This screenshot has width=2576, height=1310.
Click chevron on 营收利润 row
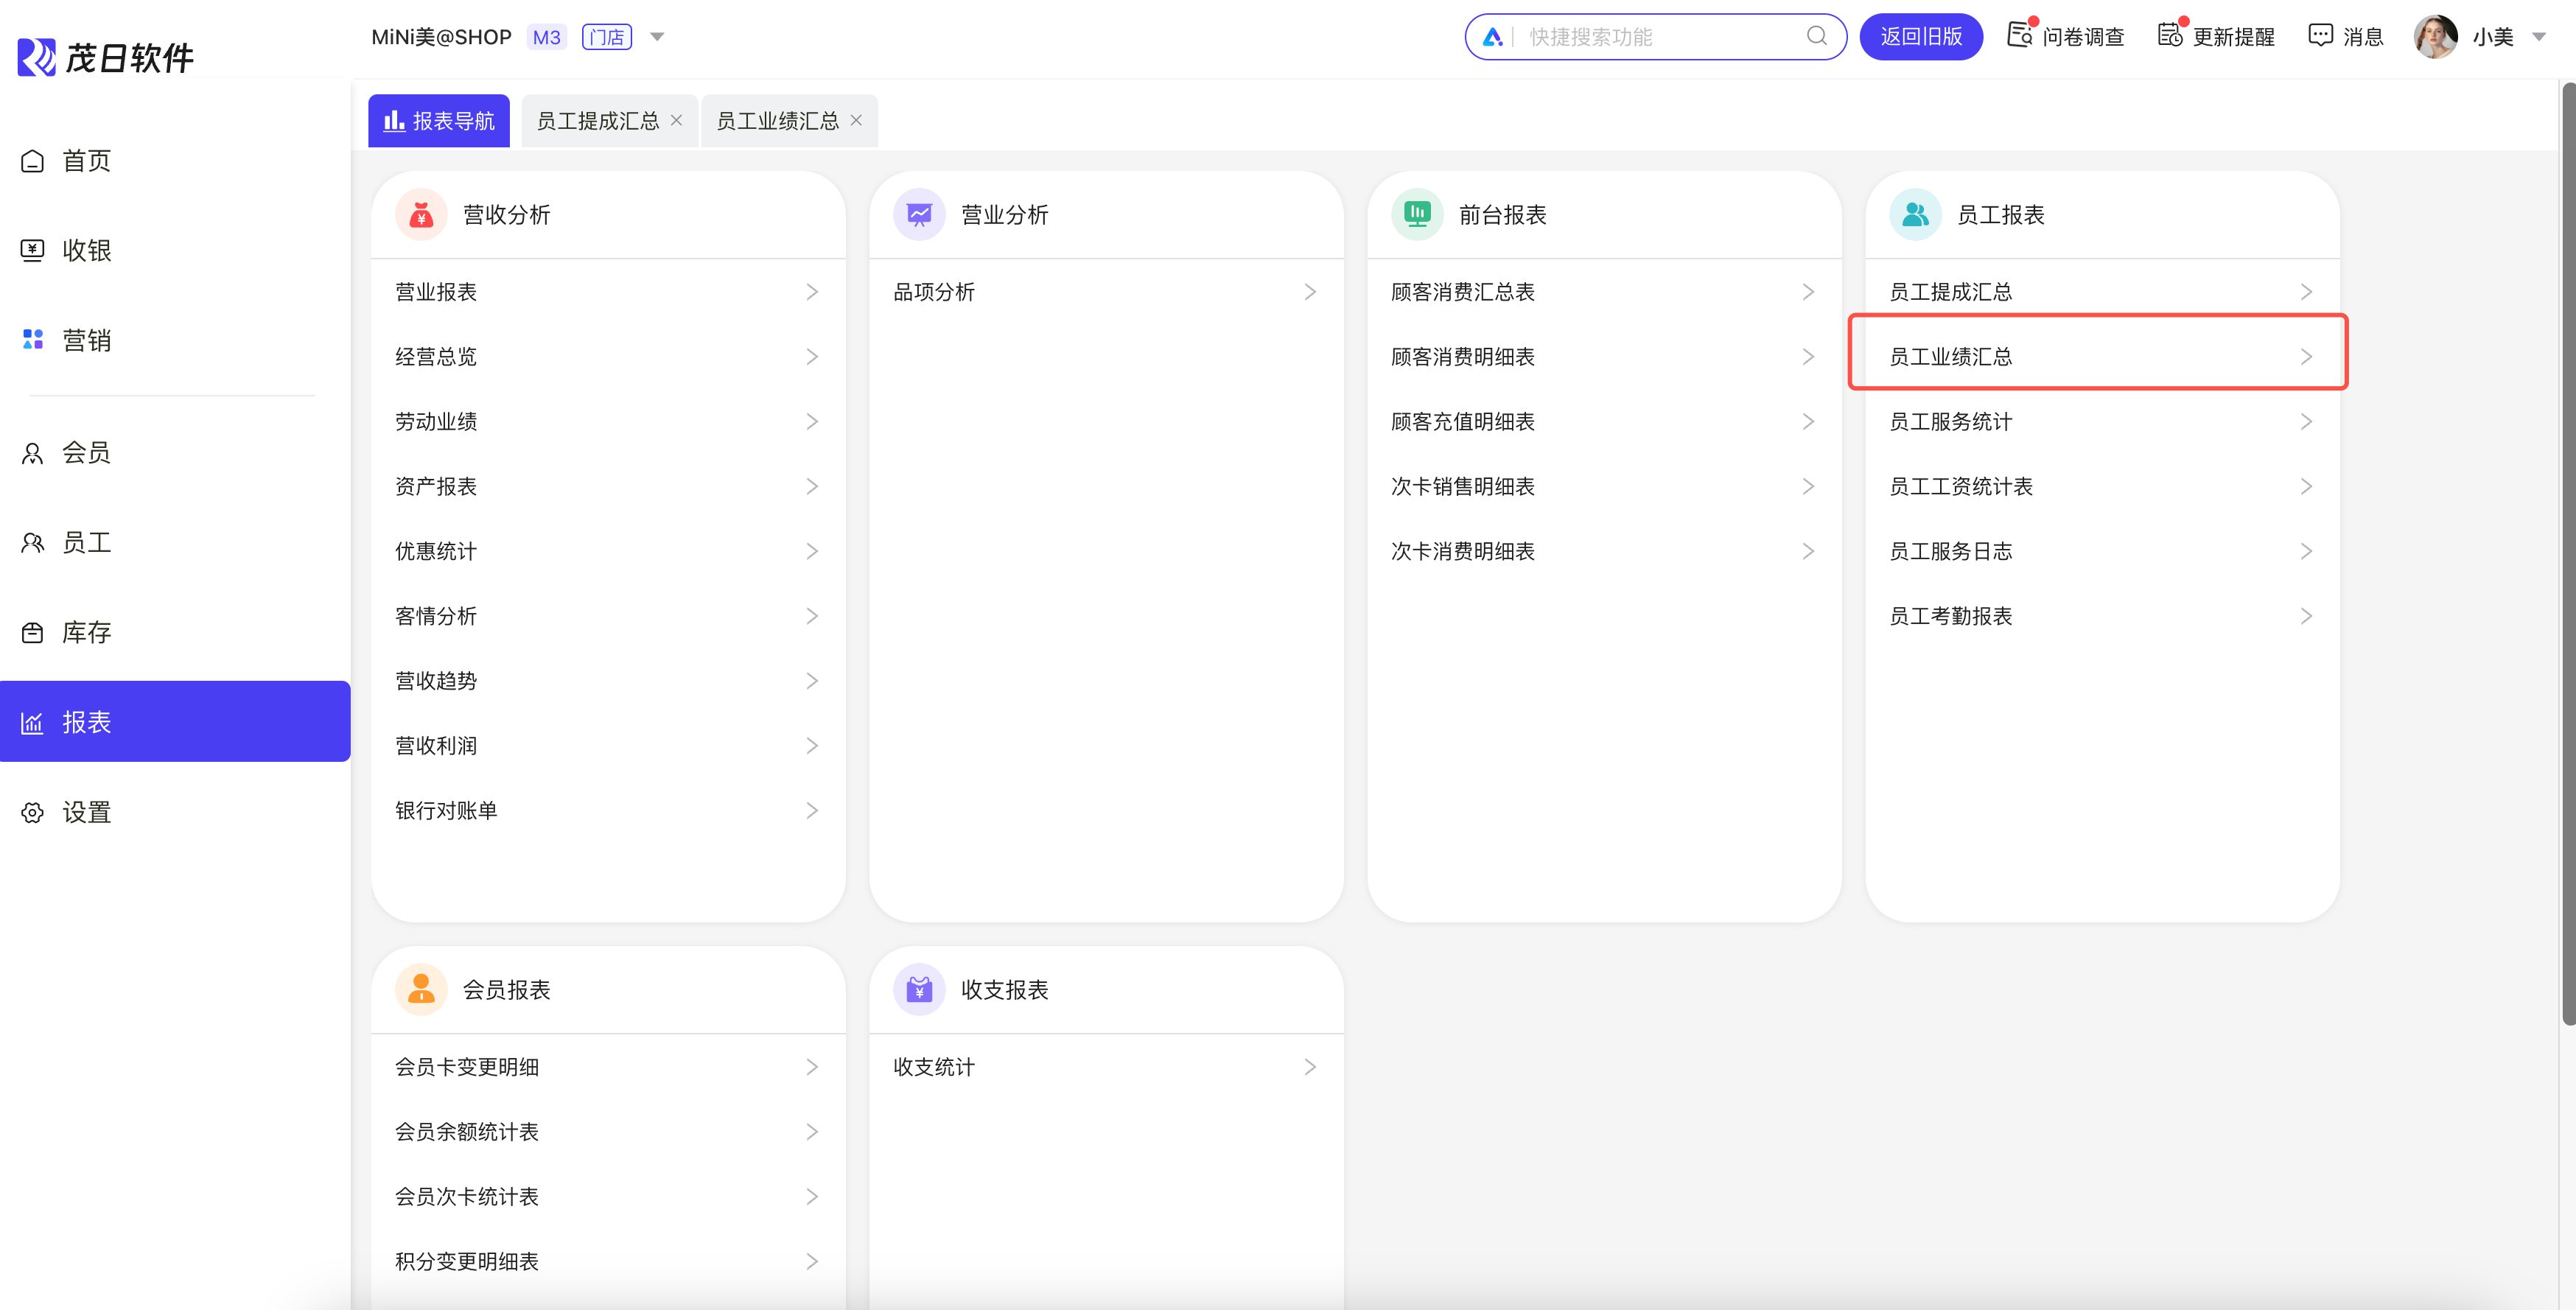812,746
